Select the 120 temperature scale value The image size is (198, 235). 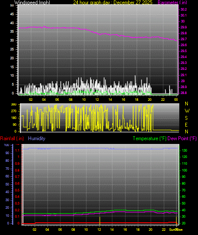point(185,157)
